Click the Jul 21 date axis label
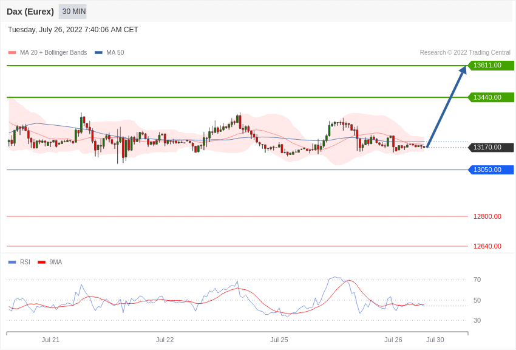This screenshot has width=516, height=350. pos(50,340)
